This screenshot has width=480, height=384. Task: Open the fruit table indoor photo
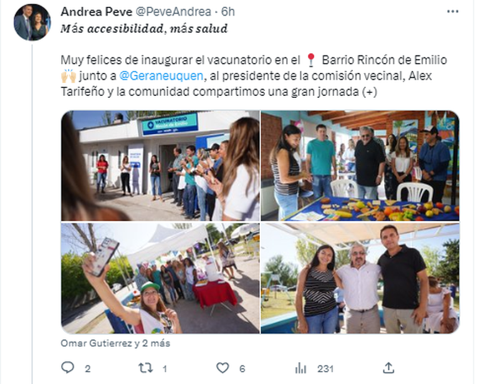(360, 166)
